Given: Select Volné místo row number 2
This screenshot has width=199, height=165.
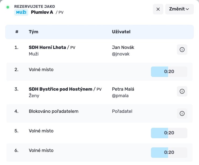Looking at the screenshot, I should click(99, 72).
